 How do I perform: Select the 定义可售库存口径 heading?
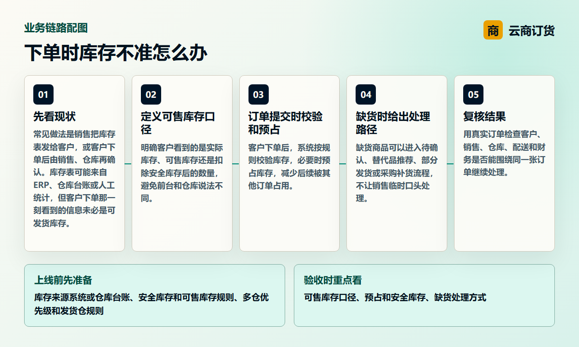tap(178, 123)
